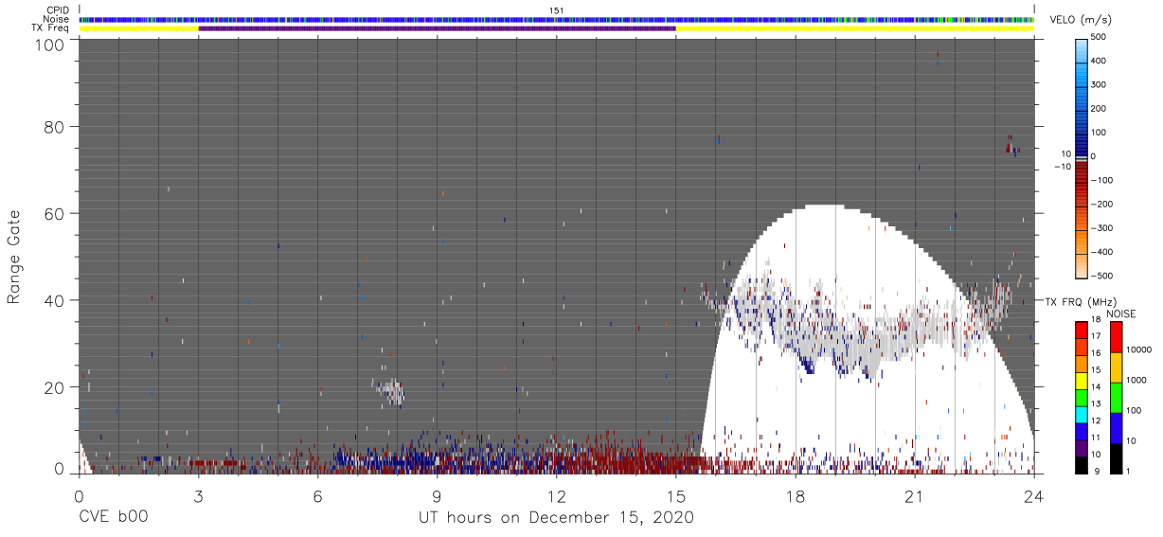Image resolution: width=1163 pixels, height=537 pixels.
Task: Click range gate tick label 80
Action: (x=53, y=127)
